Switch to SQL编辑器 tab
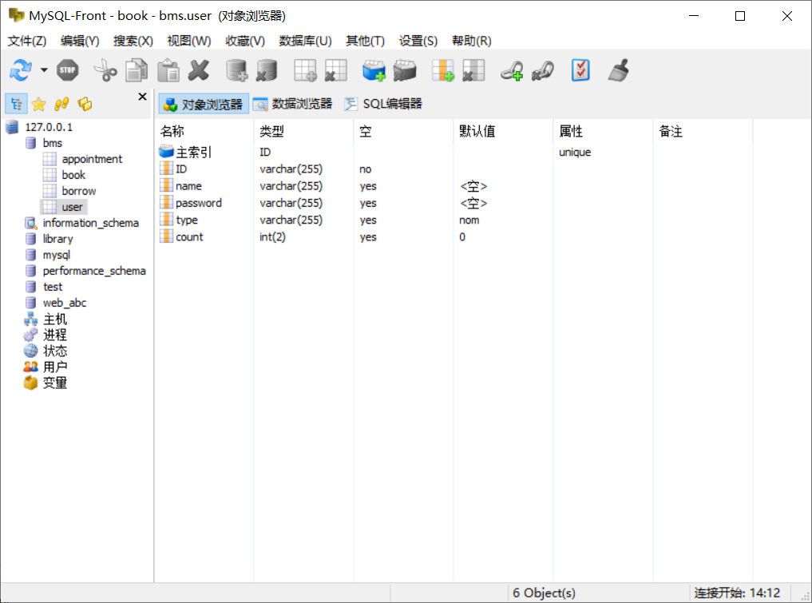Image resolution: width=812 pixels, height=603 pixels. coord(384,104)
